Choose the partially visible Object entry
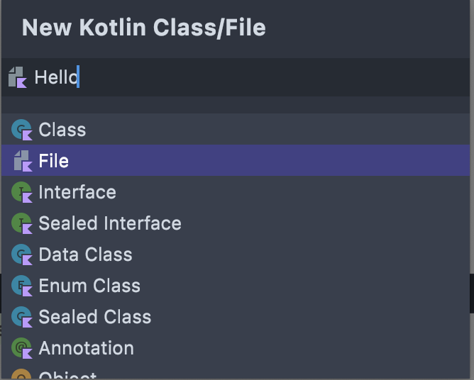 pyautogui.click(x=236, y=371)
